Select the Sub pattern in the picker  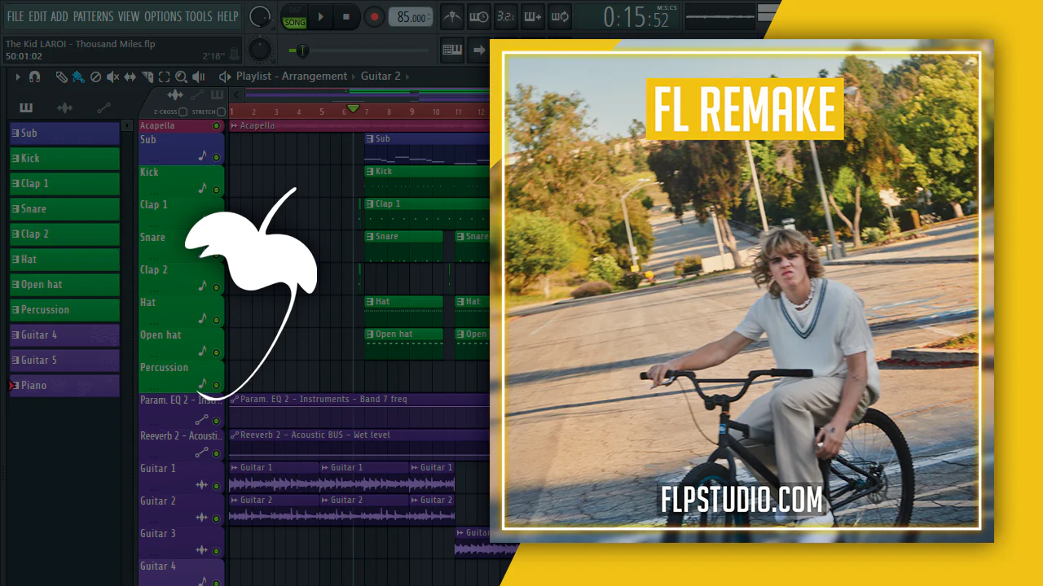(64, 133)
